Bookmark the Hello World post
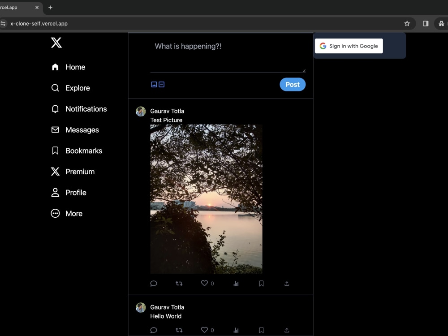 (x=262, y=330)
